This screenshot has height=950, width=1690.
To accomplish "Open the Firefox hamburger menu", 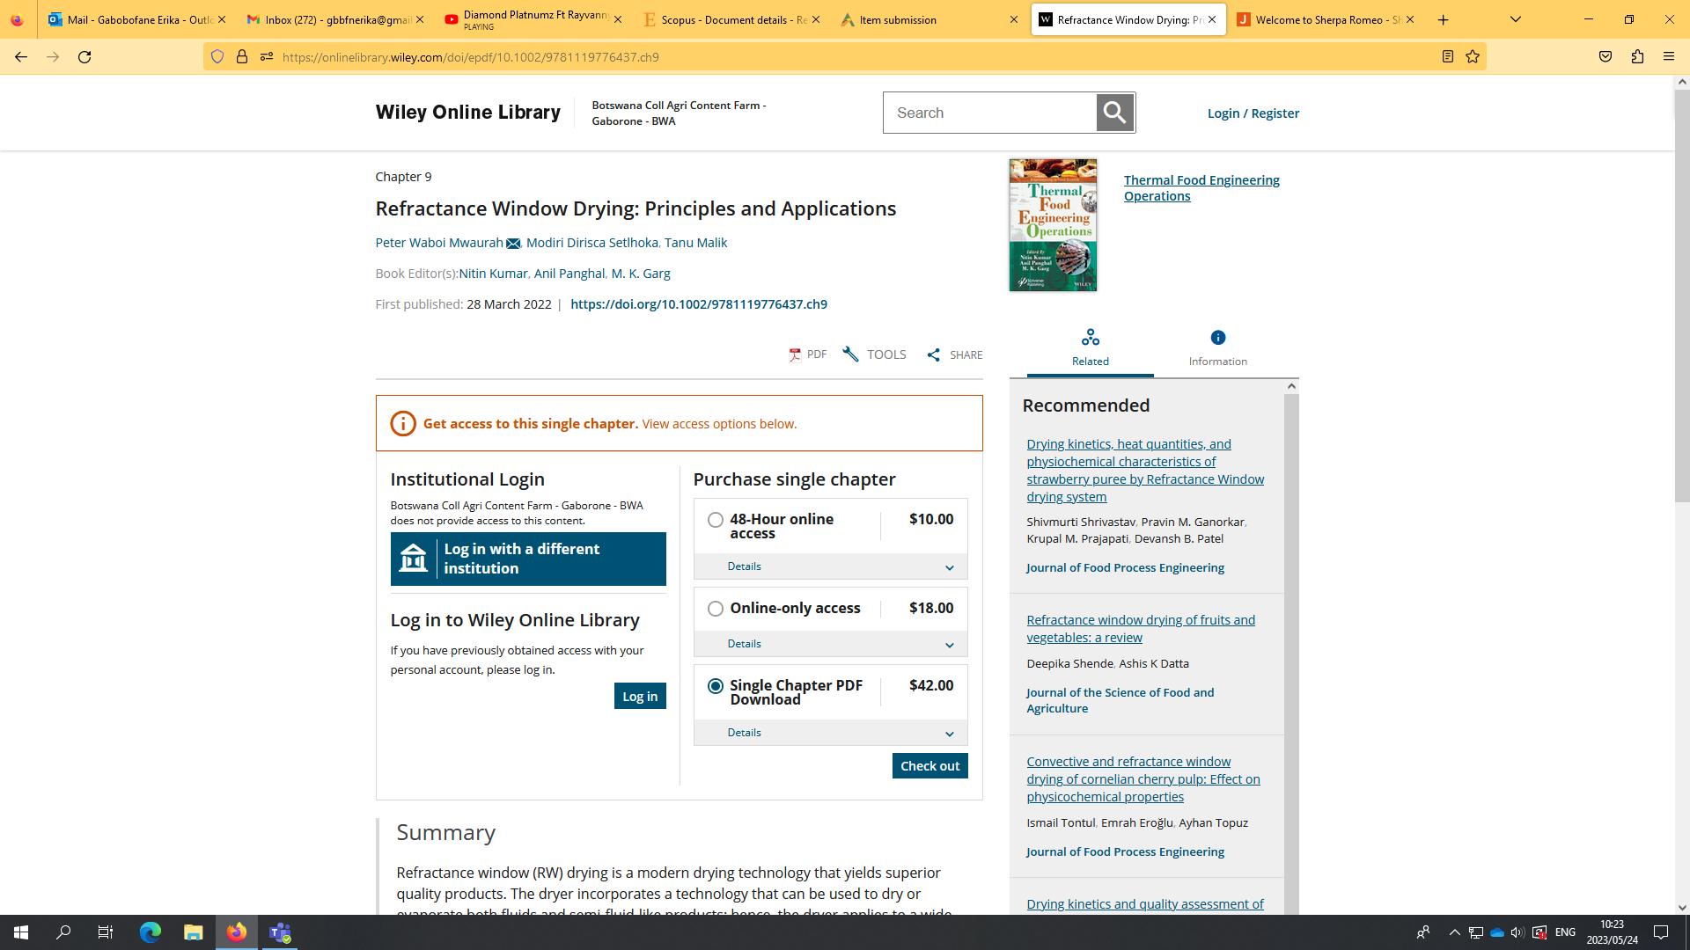I will click(1669, 56).
